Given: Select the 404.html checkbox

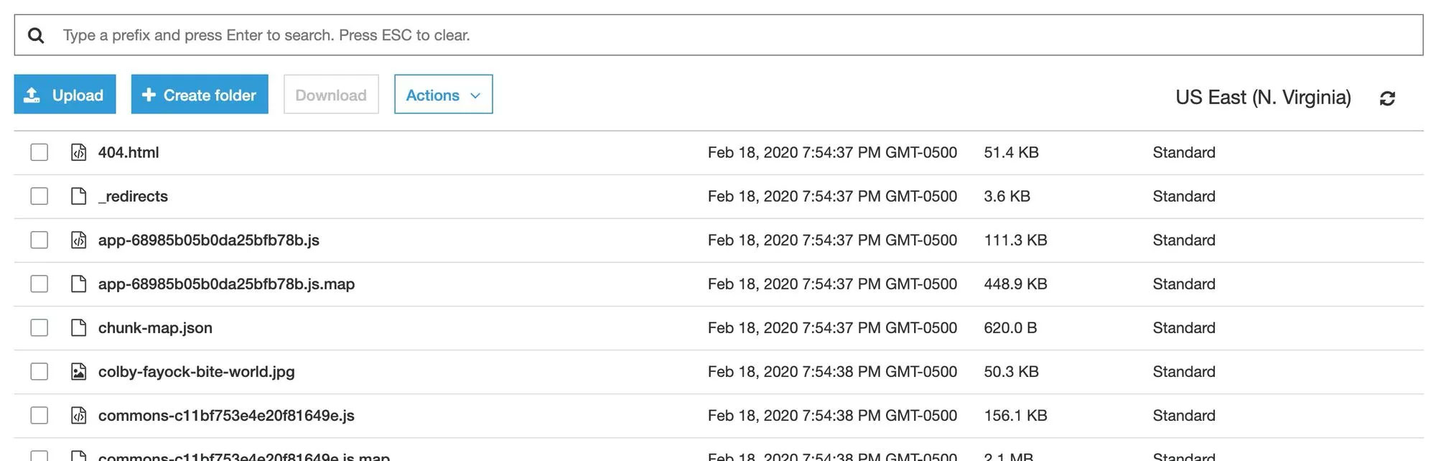Looking at the screenshot, I should 39,152.
